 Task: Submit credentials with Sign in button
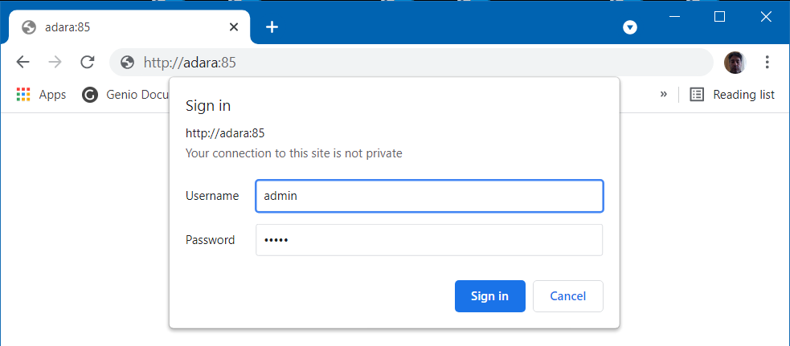[x=489, y=296]
